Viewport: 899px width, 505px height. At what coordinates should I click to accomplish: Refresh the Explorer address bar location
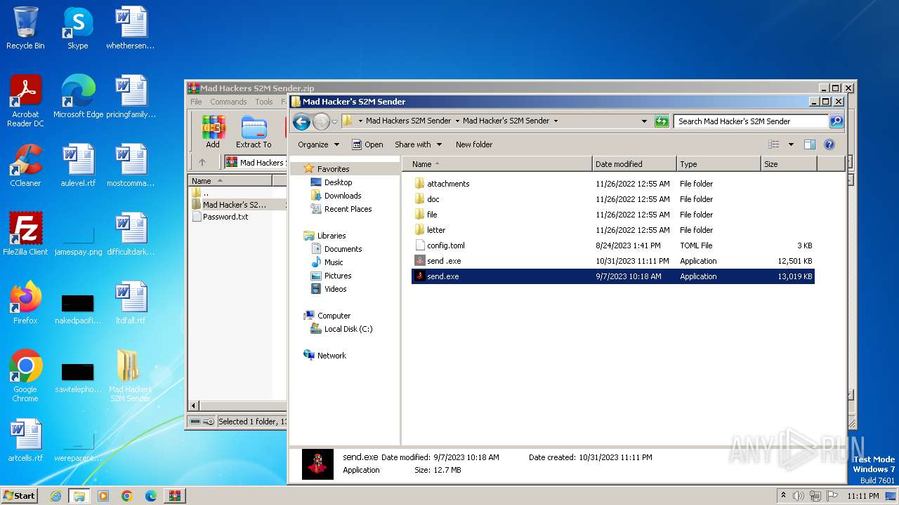661,121
